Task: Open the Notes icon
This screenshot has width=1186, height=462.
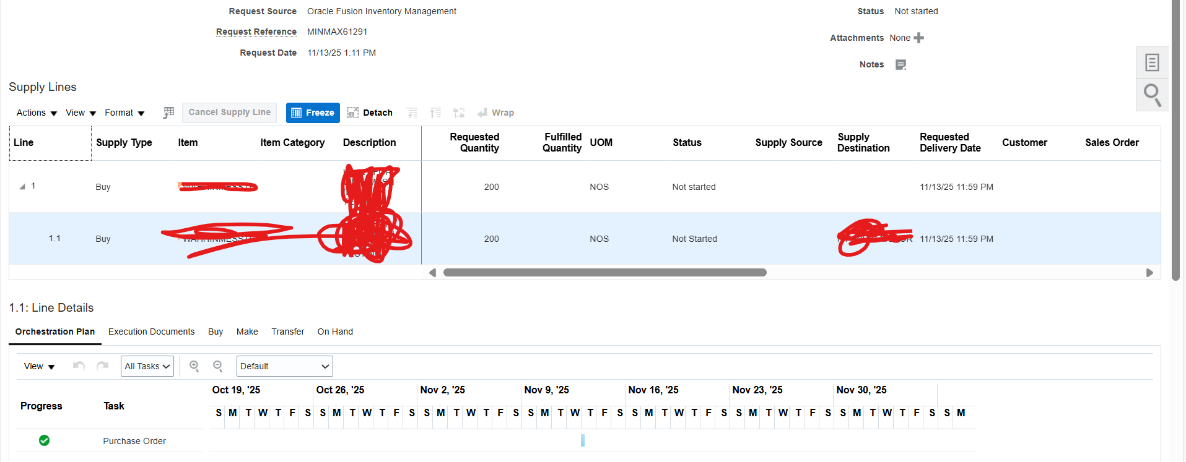Action: pos(901,64)
